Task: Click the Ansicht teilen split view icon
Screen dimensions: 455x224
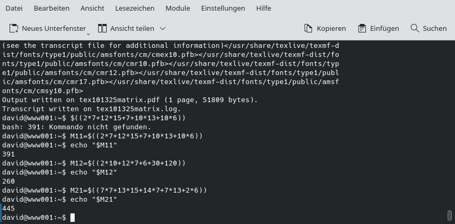Action: click(102, 28)
